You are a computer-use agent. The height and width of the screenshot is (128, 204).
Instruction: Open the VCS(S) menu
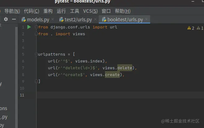coord(90,11)
